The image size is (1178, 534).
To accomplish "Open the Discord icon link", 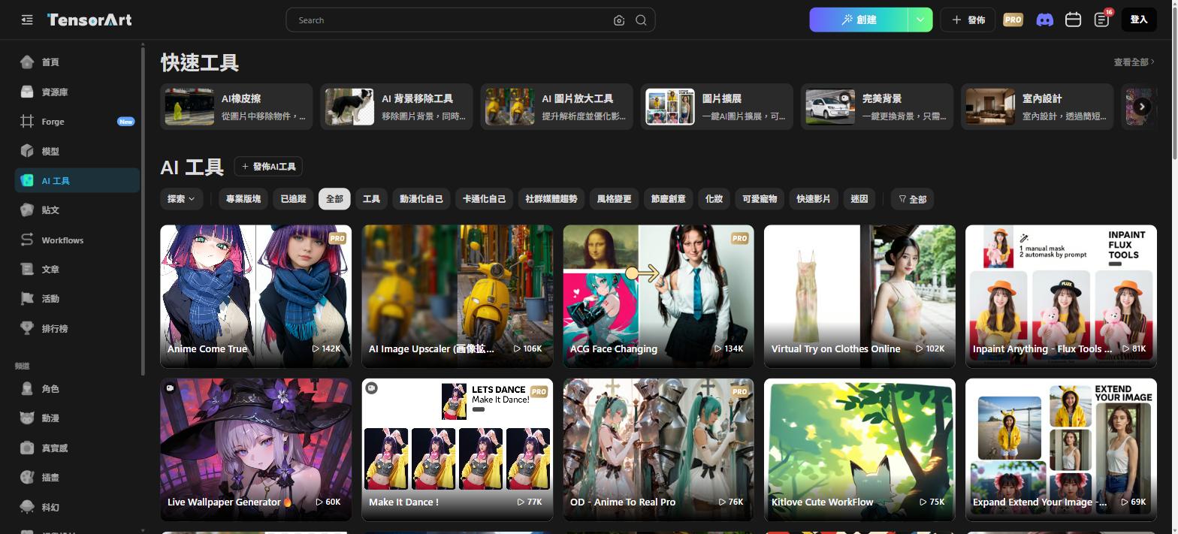I will [x=1044, y=20].
